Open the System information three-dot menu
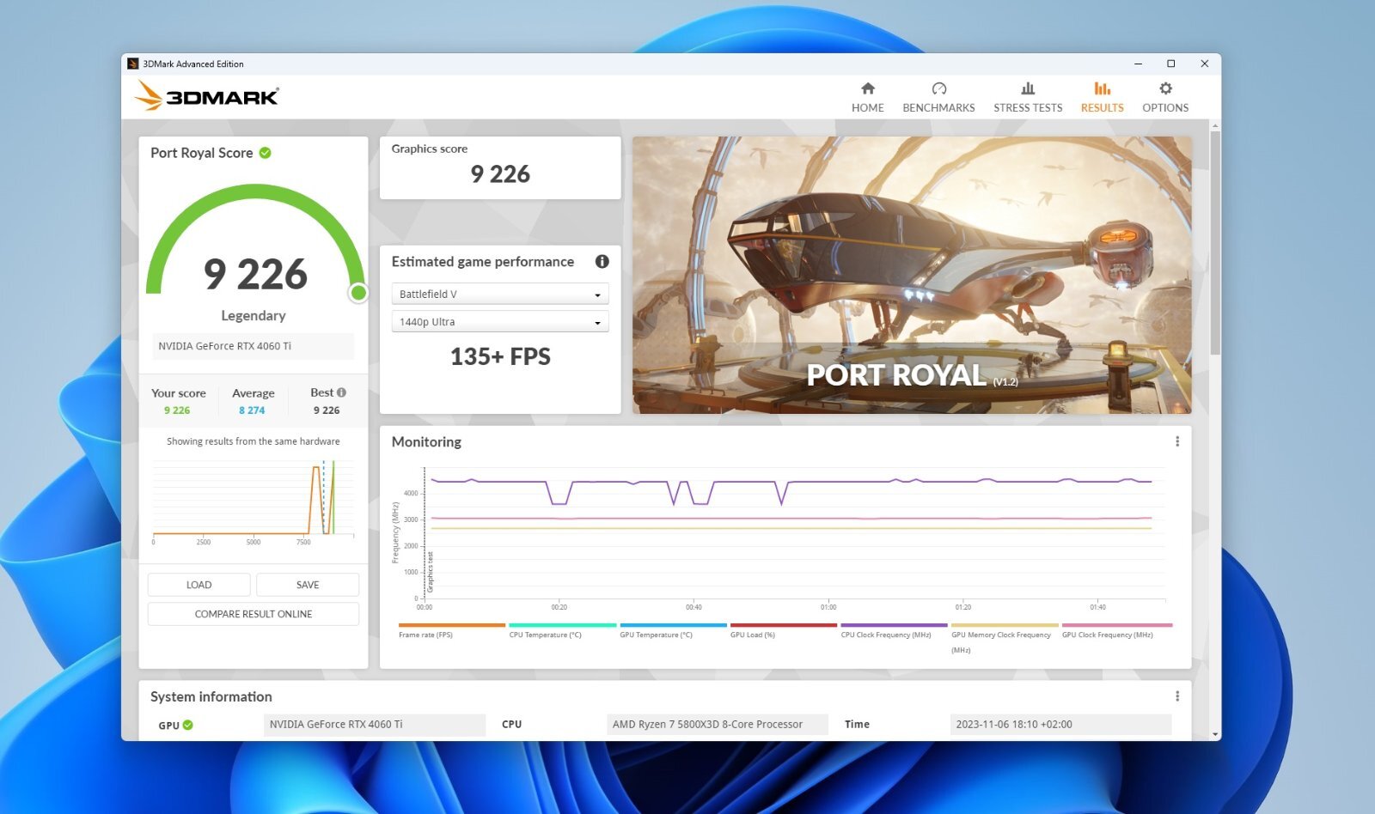Screen dimensions: 1375x814 click(1176, 696)
